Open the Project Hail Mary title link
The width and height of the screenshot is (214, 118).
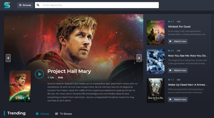pos(69,71)
